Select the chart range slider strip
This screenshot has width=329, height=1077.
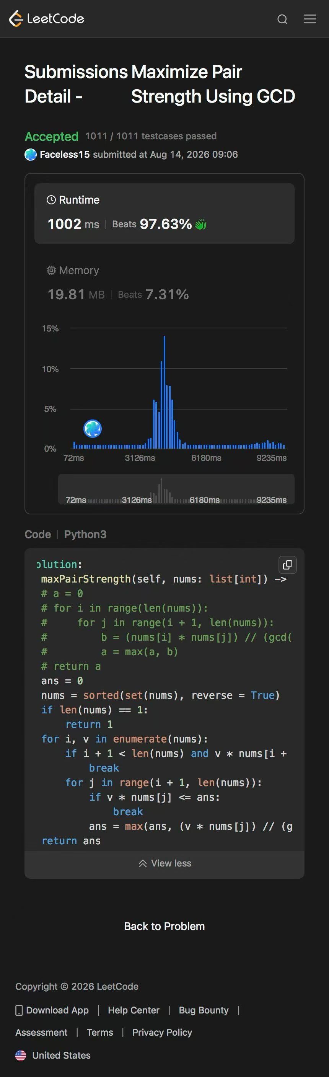coord(176,489)
